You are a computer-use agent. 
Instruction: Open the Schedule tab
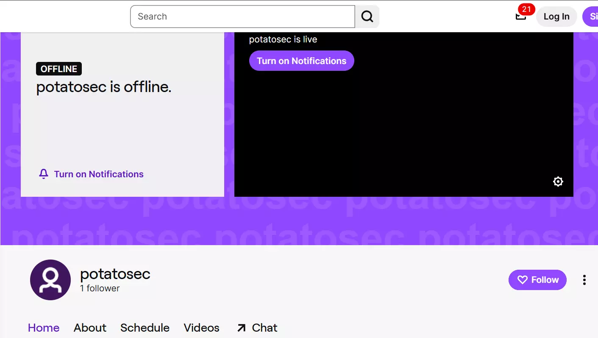[145, 328]
